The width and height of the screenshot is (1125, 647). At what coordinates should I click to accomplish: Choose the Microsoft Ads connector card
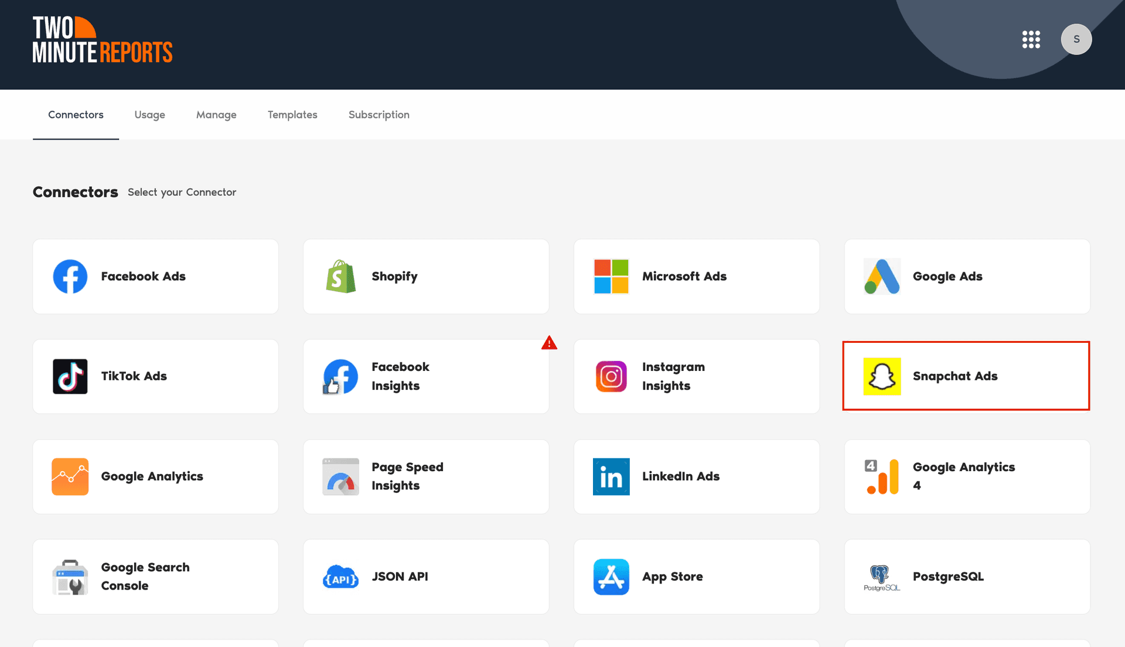coord(696,277)
